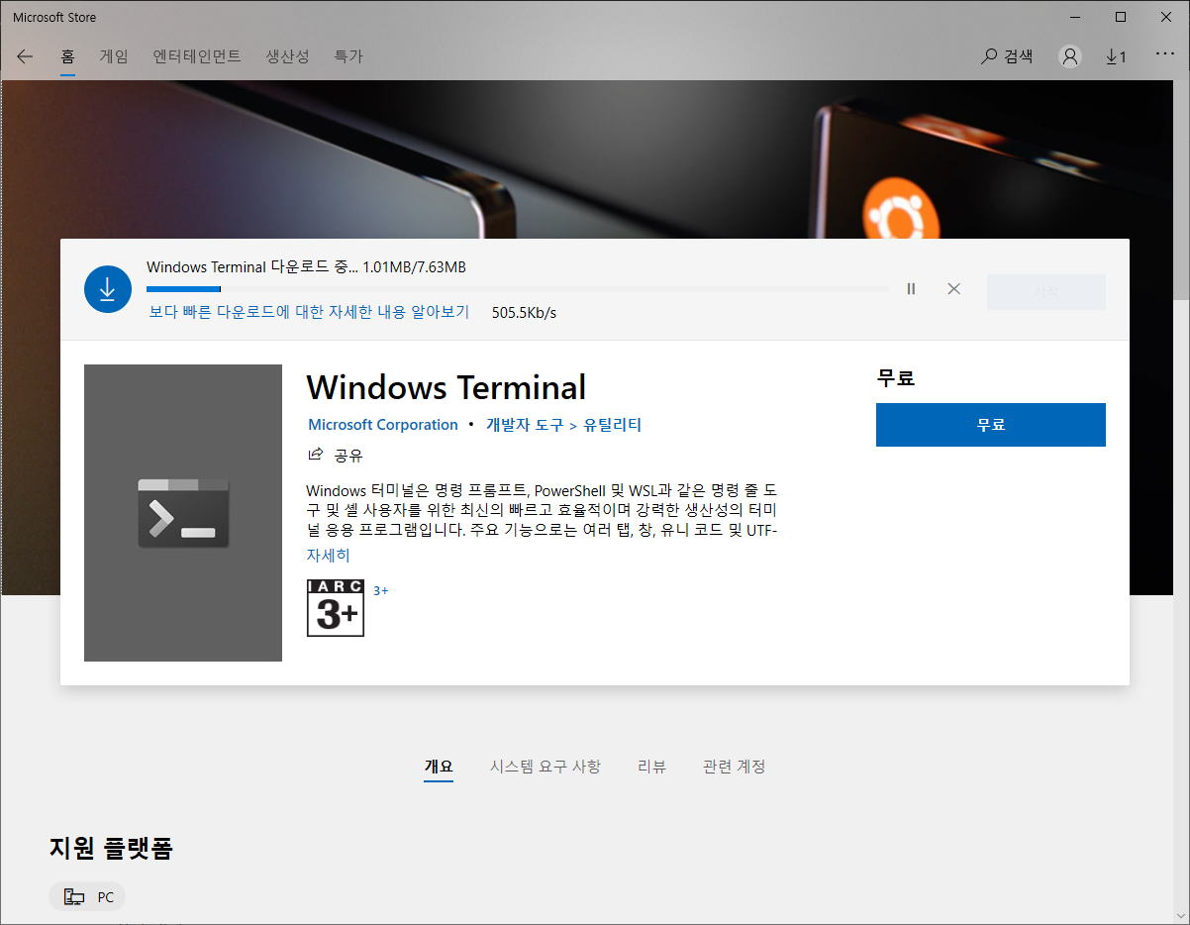The height and width of the screenshot is (925, 1190).
Task: Select the 게임 tab
Action: click(x=114, y=56)
